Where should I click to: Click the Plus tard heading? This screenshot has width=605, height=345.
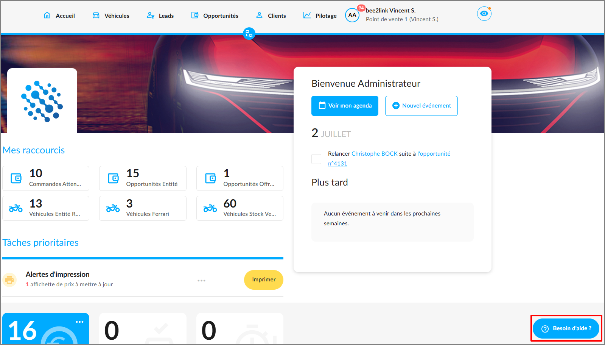pyautogui.click(x=330, y=183)
